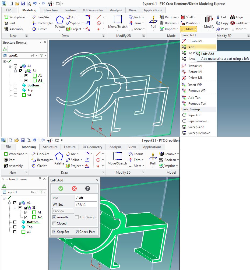
Task: Uncheck workplane A2 in the Loft Add window's tree
Action: [x=26, y=217]
